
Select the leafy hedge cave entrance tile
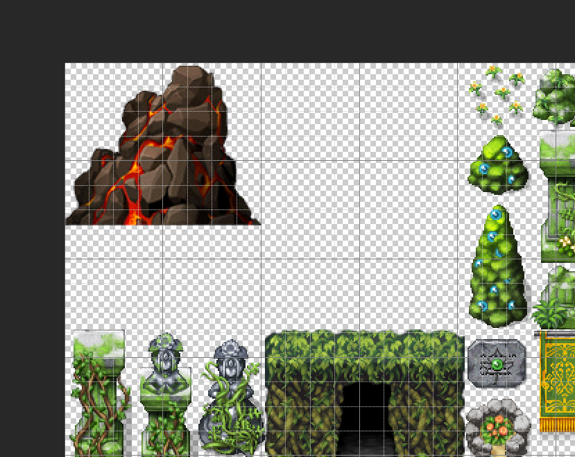click(365, 393)
